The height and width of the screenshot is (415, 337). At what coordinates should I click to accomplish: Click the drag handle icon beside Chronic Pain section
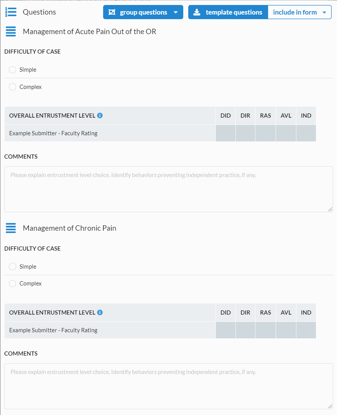click(x=11, y=228)
